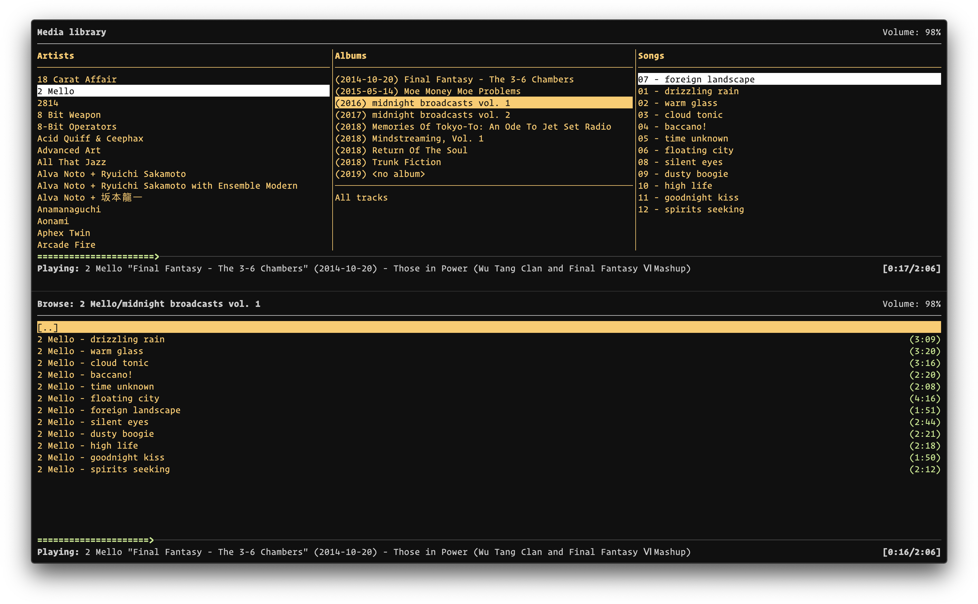Select artist Aonami
Image resolution: width=978 pixels, height=604 pixels.
(53, 221)
